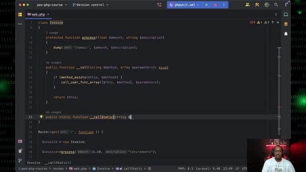
Task: Click 'new Invoice' on line 28
Action: (74, 142)
